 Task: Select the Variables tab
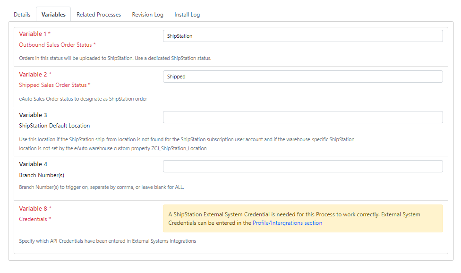click(x=53, y=14)
